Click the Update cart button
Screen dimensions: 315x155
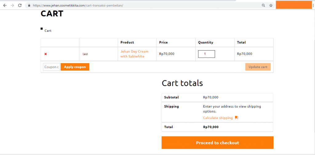point(258,67)
